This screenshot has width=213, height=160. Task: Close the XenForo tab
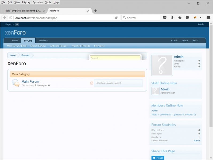click(88, 11)
